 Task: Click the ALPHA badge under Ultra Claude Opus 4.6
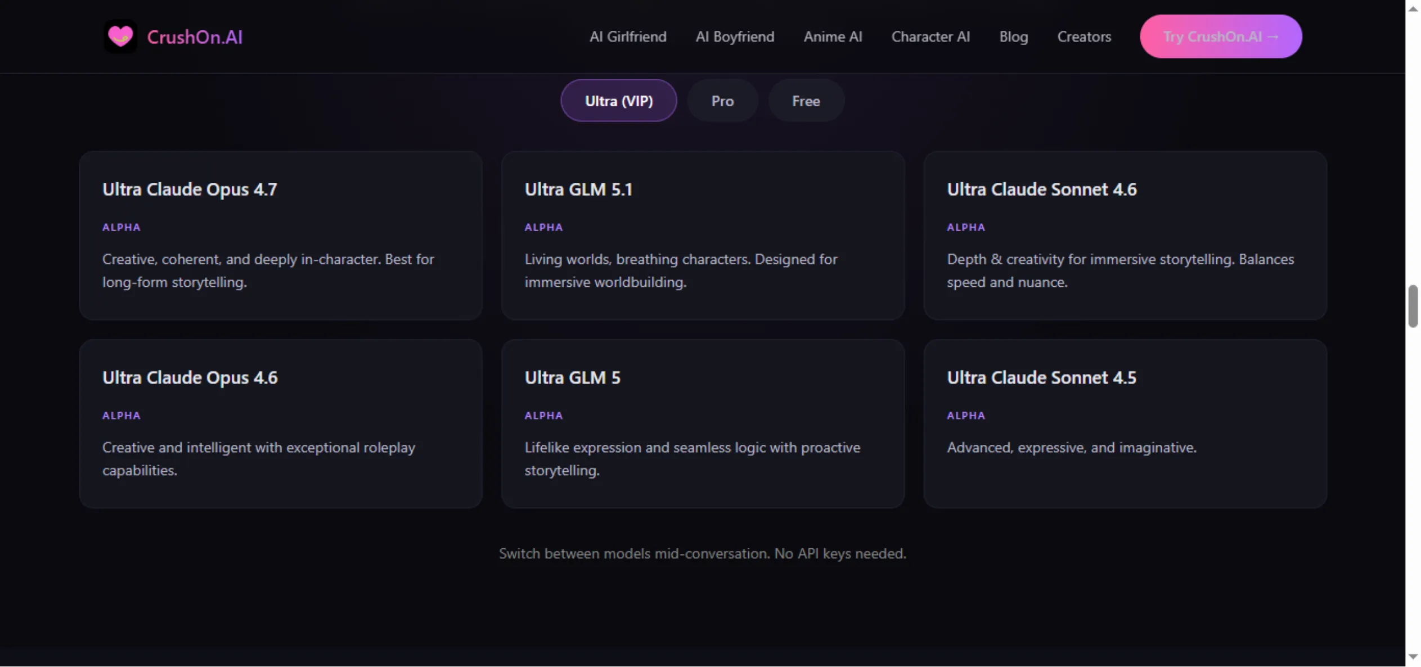pos(122,416)
